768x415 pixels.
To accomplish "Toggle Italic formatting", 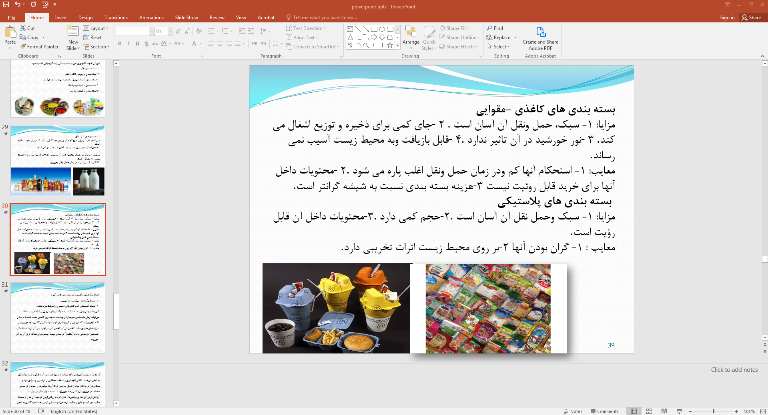I will [128, 44].
